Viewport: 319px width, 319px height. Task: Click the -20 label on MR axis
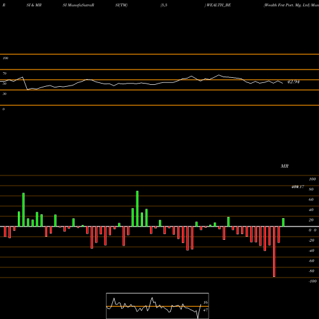click(x=311, y=241)
